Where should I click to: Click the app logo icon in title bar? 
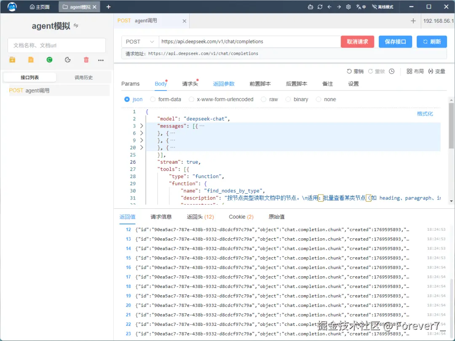12,7
